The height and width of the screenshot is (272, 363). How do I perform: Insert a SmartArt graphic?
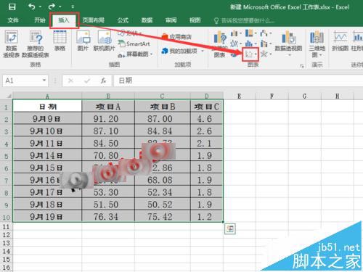134,44
